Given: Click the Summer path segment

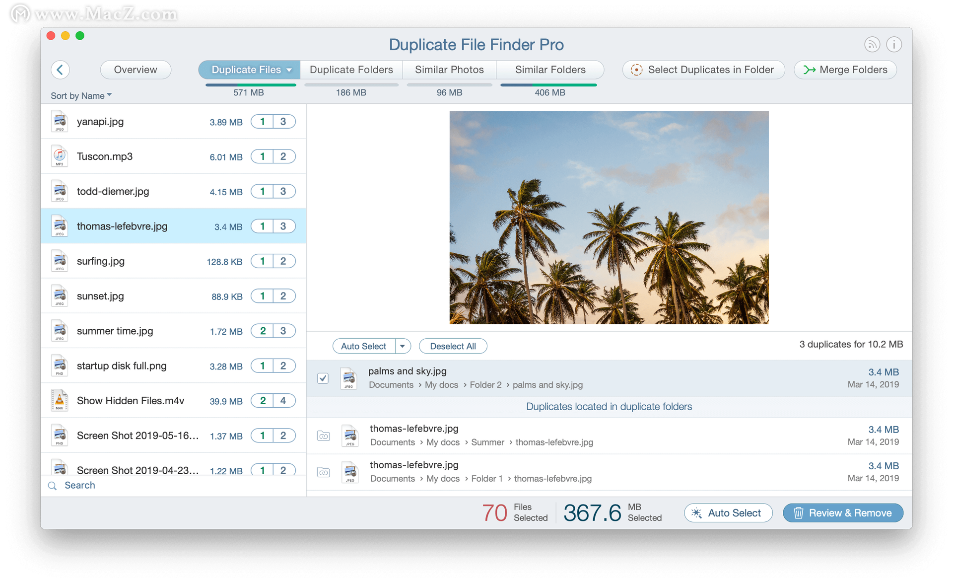Looking at the screenshot, I should pyautogui.click(x=487, y=442).
